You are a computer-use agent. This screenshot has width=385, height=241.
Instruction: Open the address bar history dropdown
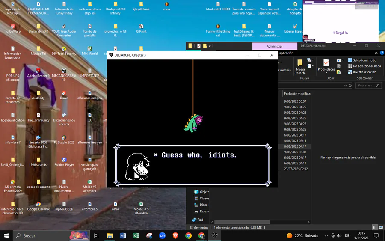(346, 86)
